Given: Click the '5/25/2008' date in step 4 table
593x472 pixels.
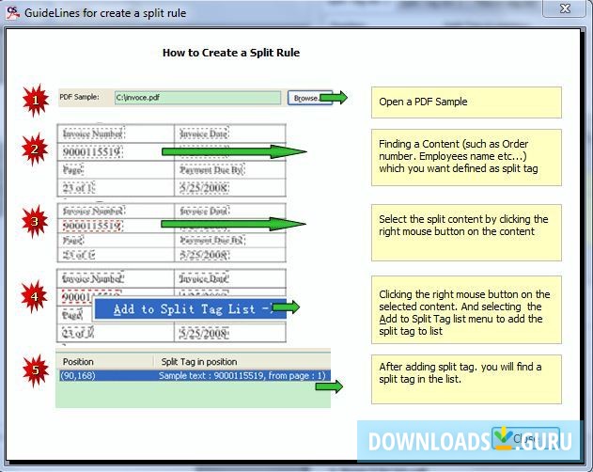Looking at the screenshot, I should click(204, 333).
